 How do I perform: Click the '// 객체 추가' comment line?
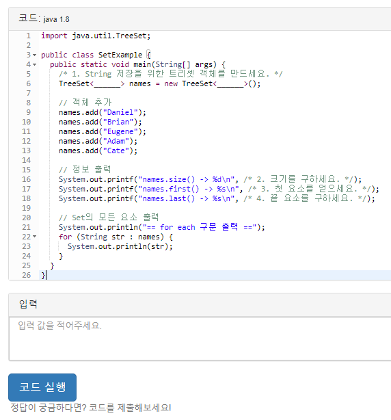tap(85, 103)
